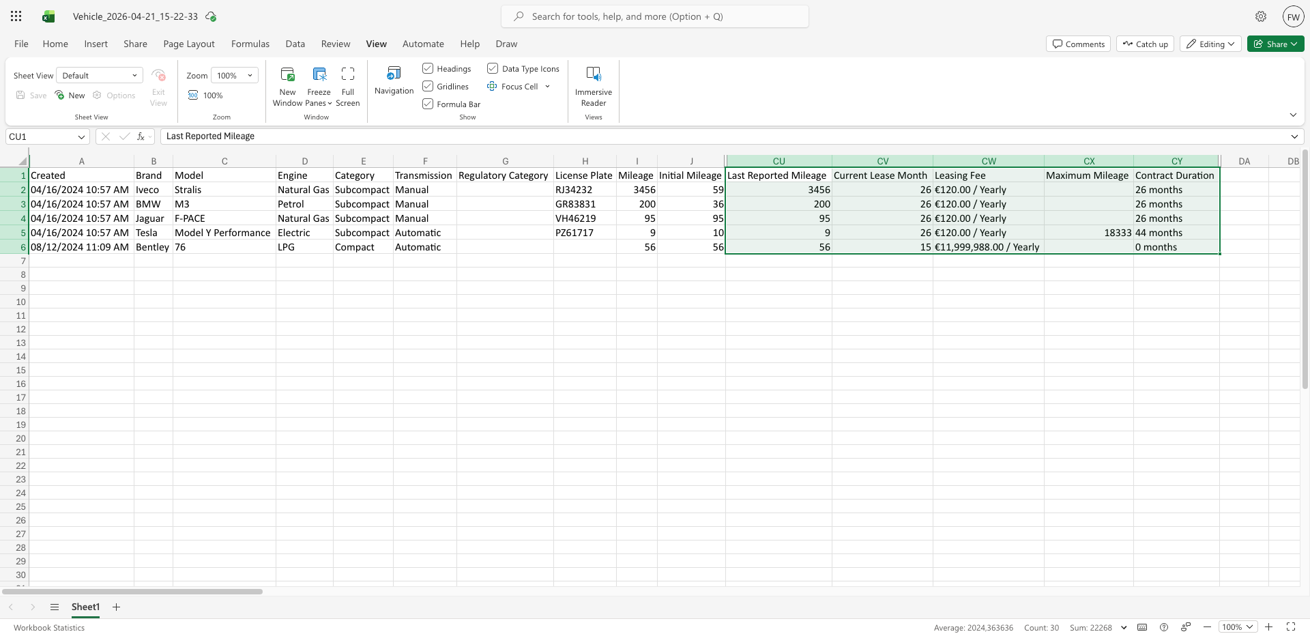Open the Comments pane
This screenshot has height=634, width=1310.
[x=1078, y=44]
